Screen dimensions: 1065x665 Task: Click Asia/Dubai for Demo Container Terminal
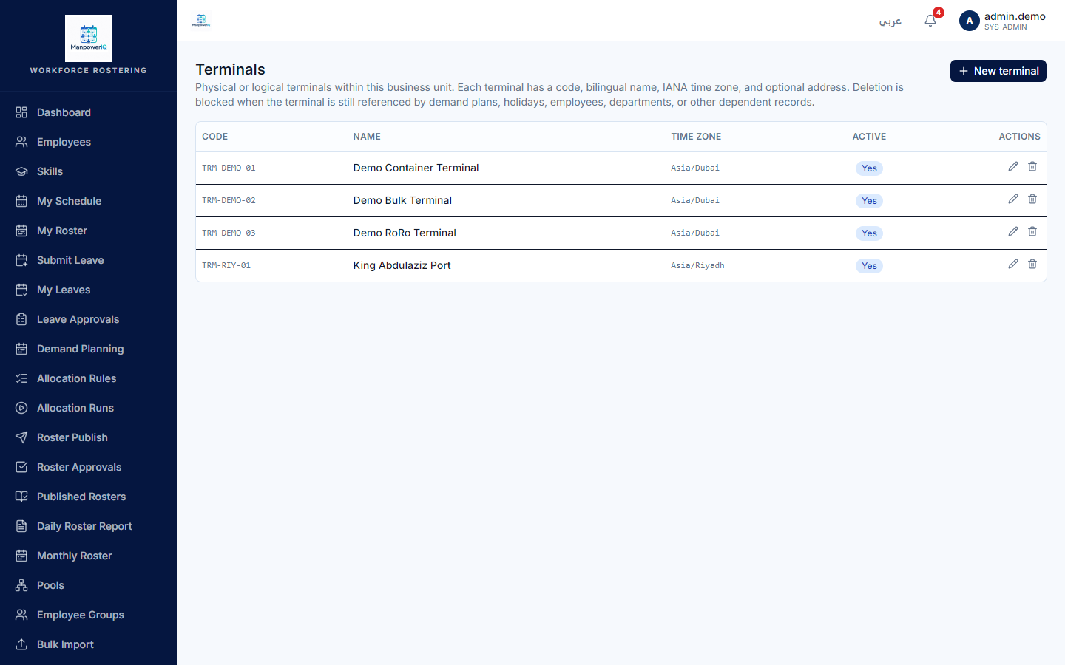[695, 168]
